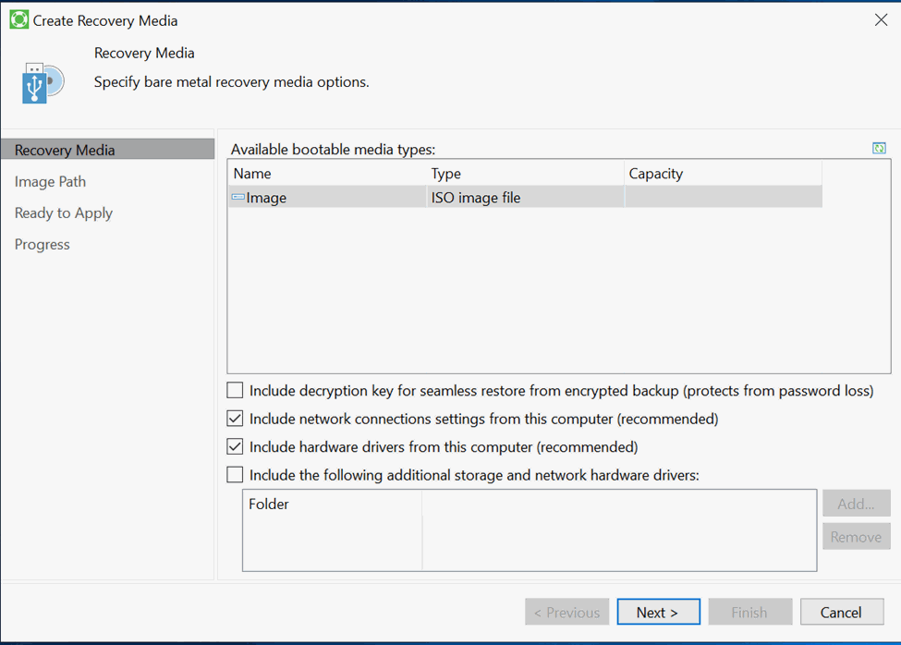Select the Progress step

42,245
